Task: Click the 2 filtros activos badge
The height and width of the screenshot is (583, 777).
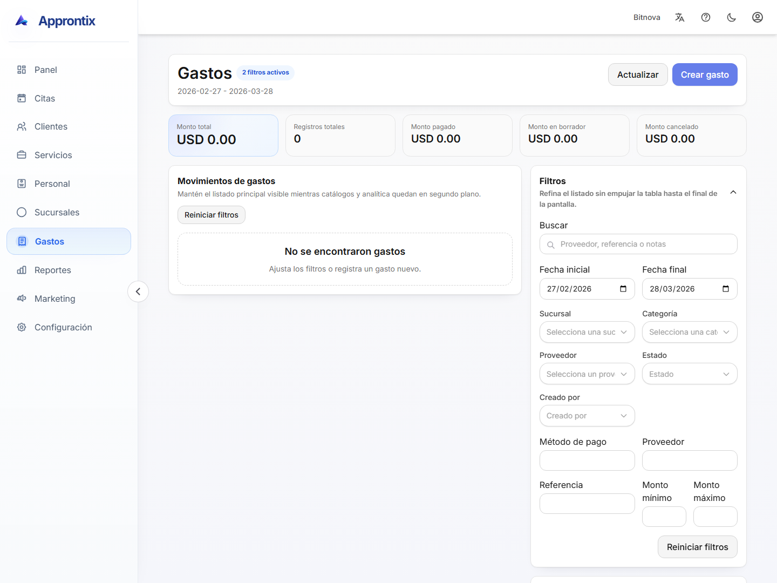Action: (265, 72)
